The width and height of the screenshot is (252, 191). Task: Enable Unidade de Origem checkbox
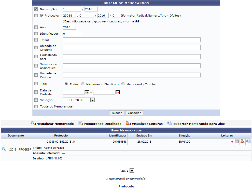tap(36, 48)
